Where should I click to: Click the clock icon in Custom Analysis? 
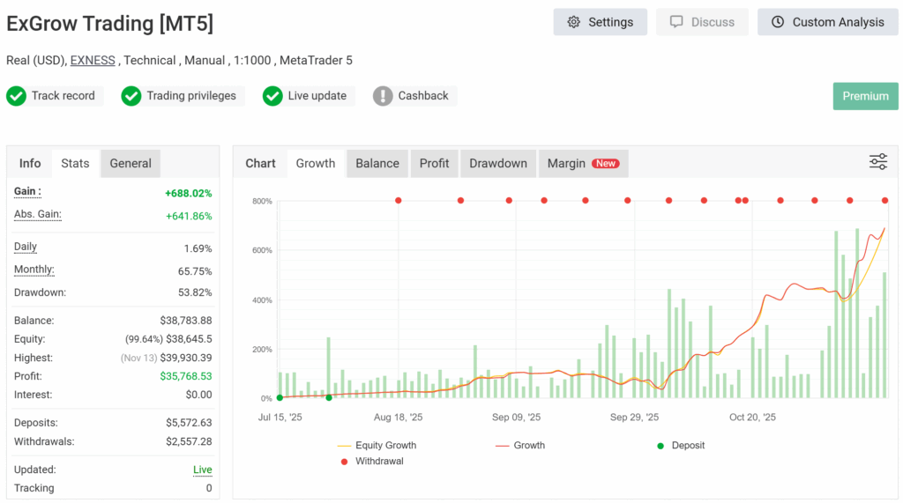click(x=777, y=22)
